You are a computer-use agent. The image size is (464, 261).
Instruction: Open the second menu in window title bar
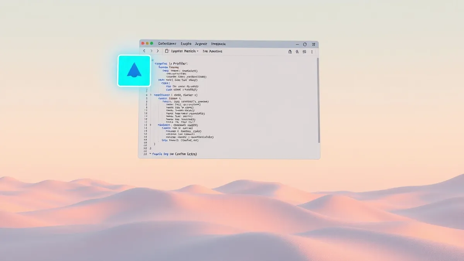click(x=186, y=44)
